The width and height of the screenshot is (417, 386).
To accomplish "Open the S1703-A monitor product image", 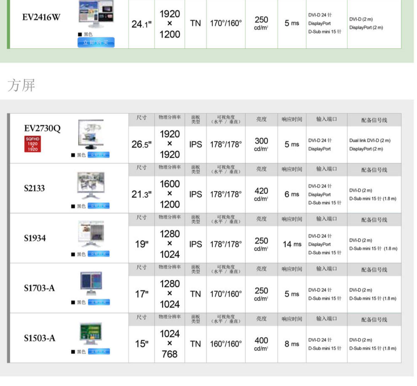I will (91, 283).
